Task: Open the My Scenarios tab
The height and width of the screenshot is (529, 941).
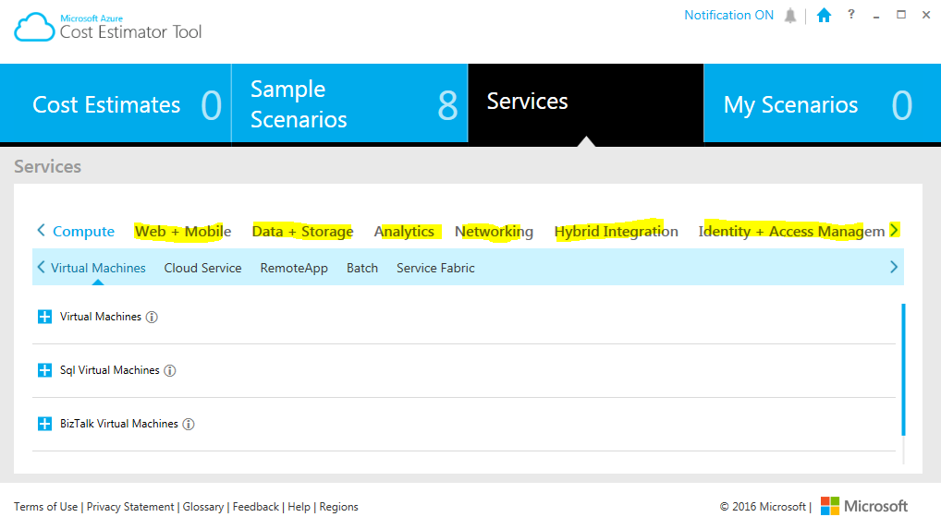Action: [x=822, y=103]
